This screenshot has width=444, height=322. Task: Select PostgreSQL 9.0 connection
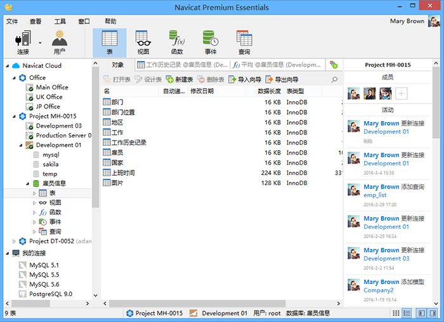tap(51, 294)
